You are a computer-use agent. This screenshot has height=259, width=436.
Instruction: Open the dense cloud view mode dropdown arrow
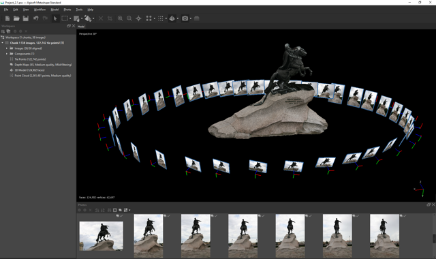[166, 18]
